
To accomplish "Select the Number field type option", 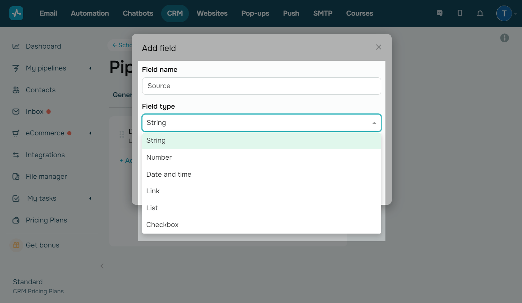I will point(159,158).
